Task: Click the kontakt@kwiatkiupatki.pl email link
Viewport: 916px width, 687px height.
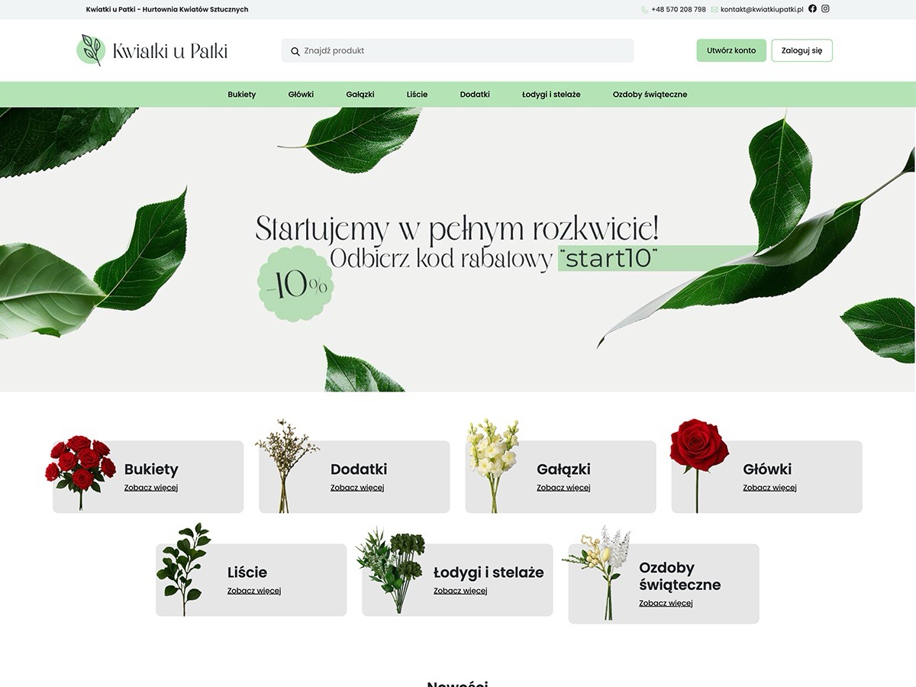Action: click(x=762, y=9)
